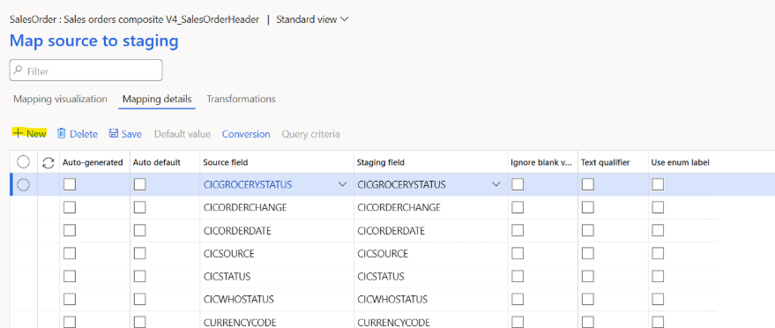Switch to Mapping details tab
775x328 pixels.
click(x=157, y=99)
